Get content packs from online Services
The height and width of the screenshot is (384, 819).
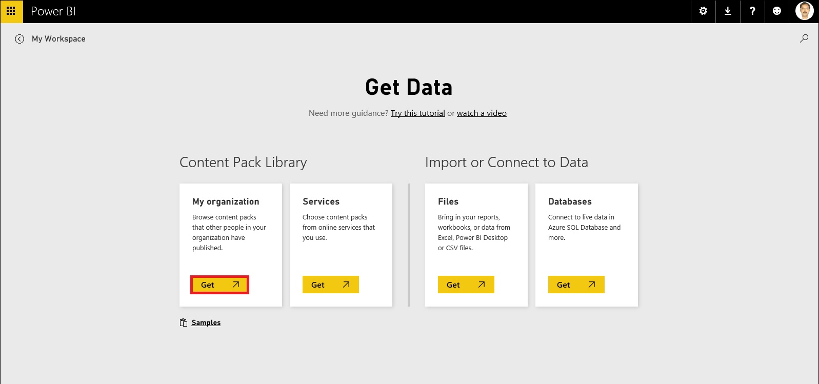click(x=330, y=284)
